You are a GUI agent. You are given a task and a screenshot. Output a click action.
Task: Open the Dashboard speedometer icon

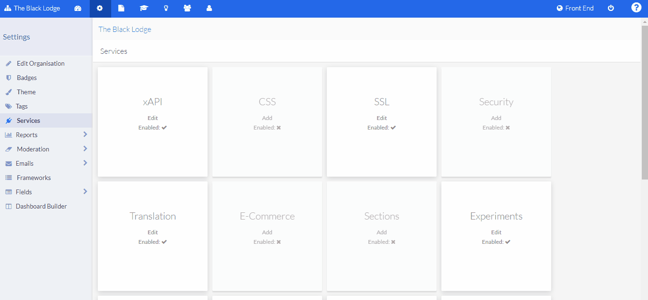tap(78, 8)
